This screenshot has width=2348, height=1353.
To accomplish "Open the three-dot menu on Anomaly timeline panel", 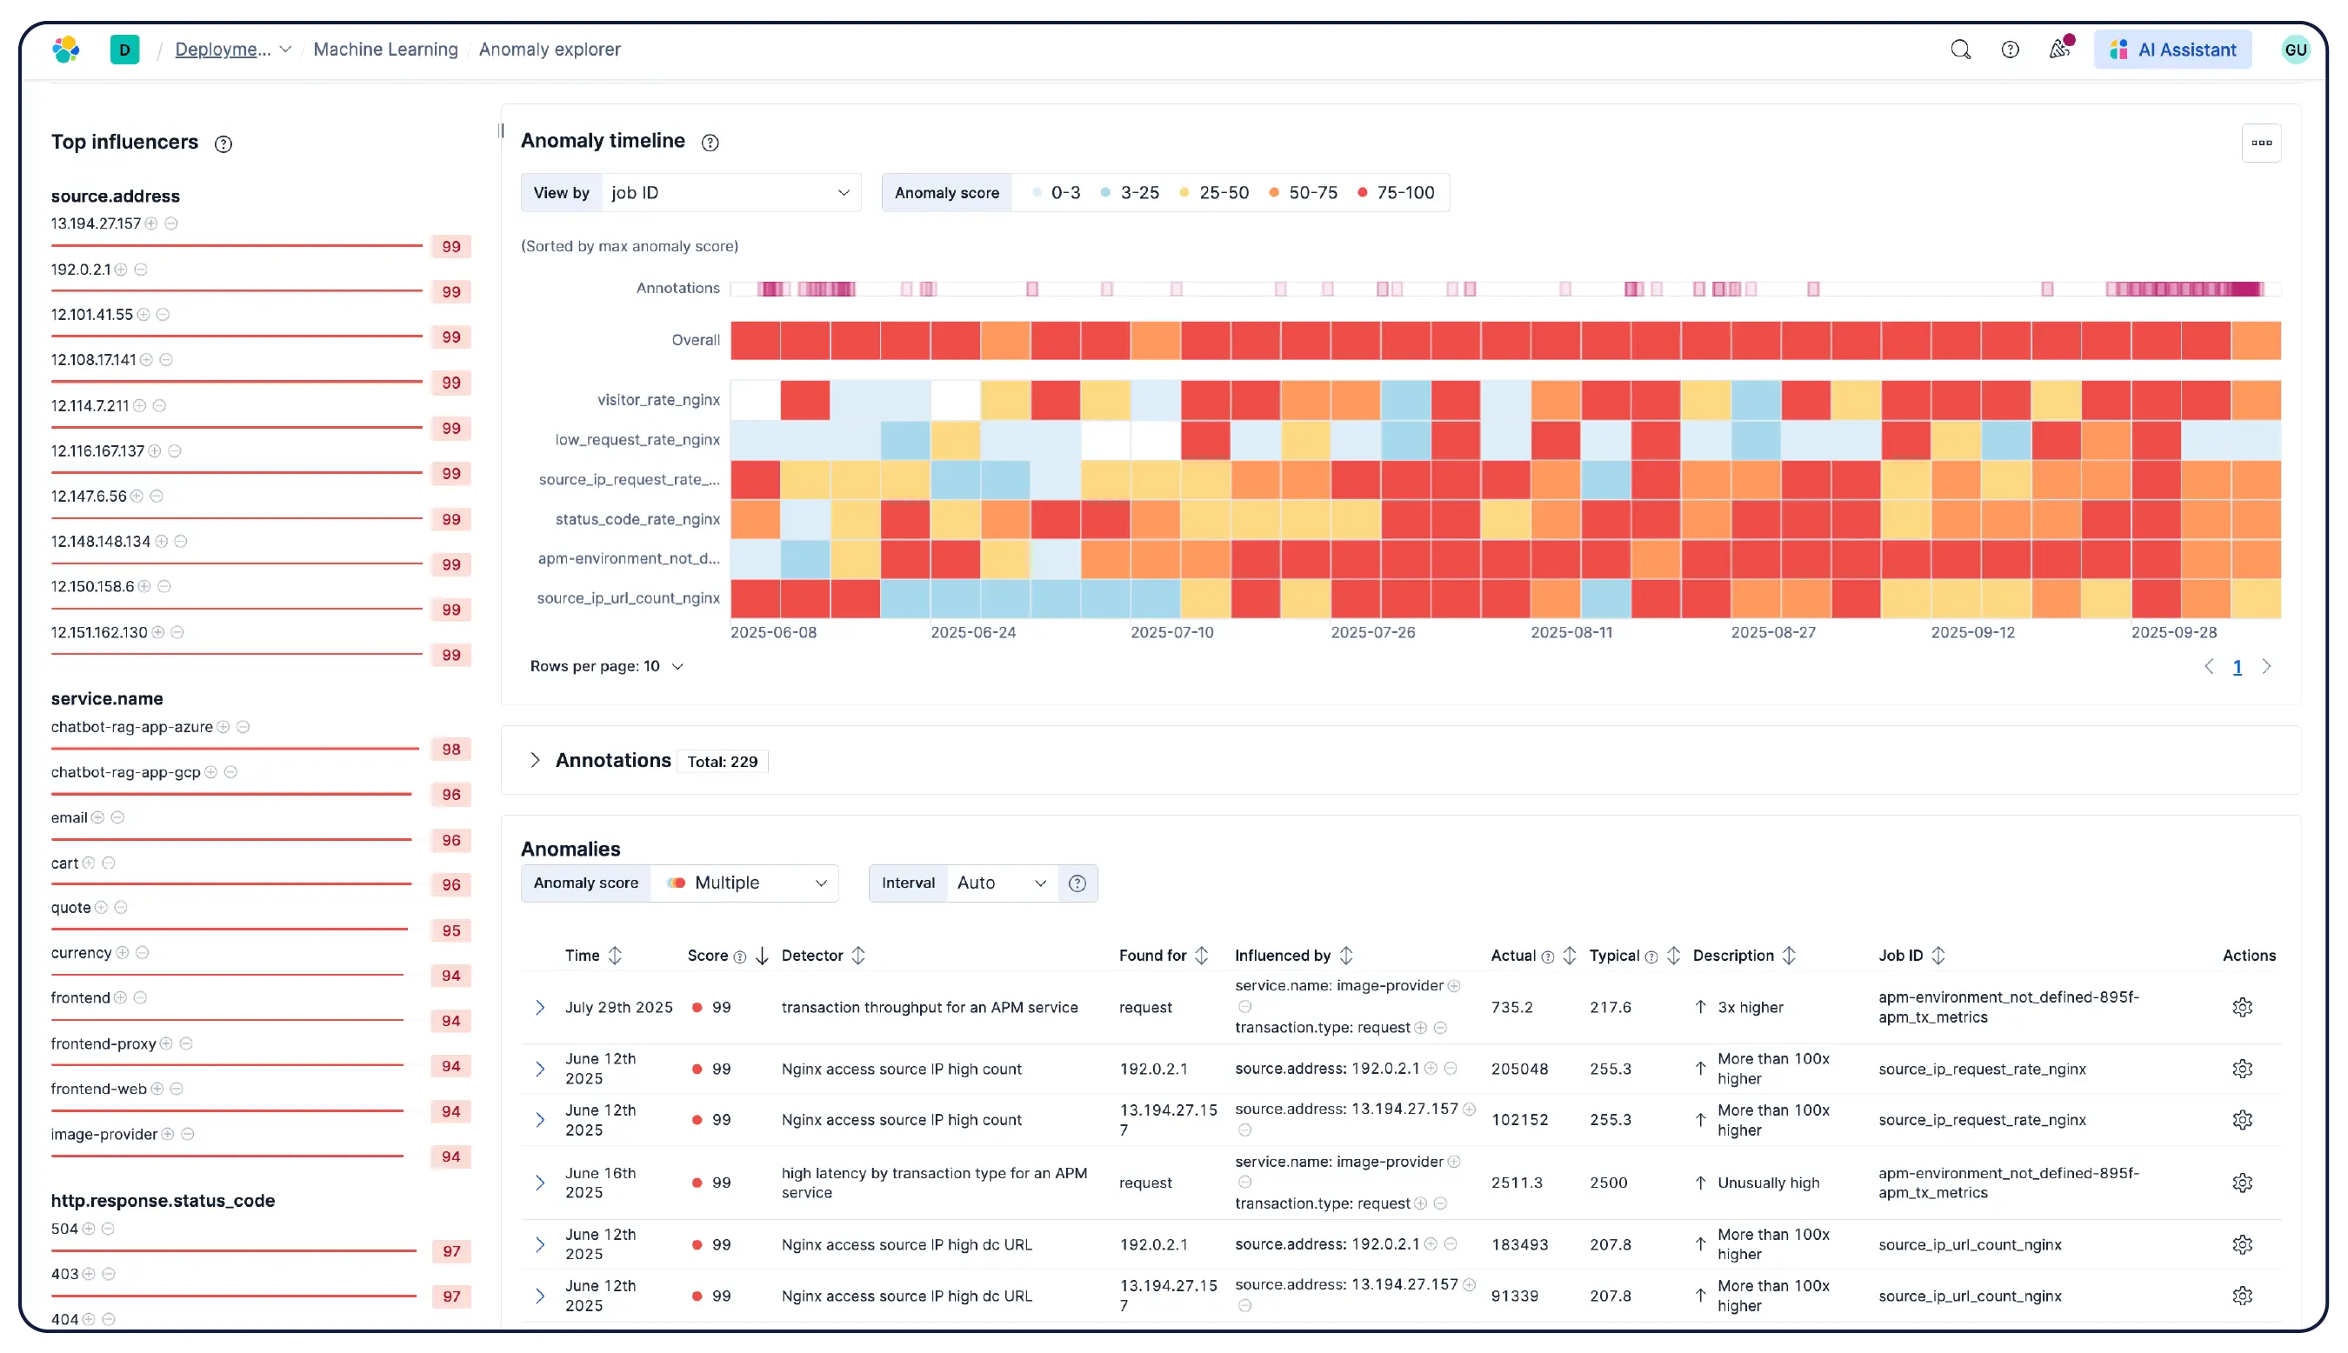I will 2262,143.
